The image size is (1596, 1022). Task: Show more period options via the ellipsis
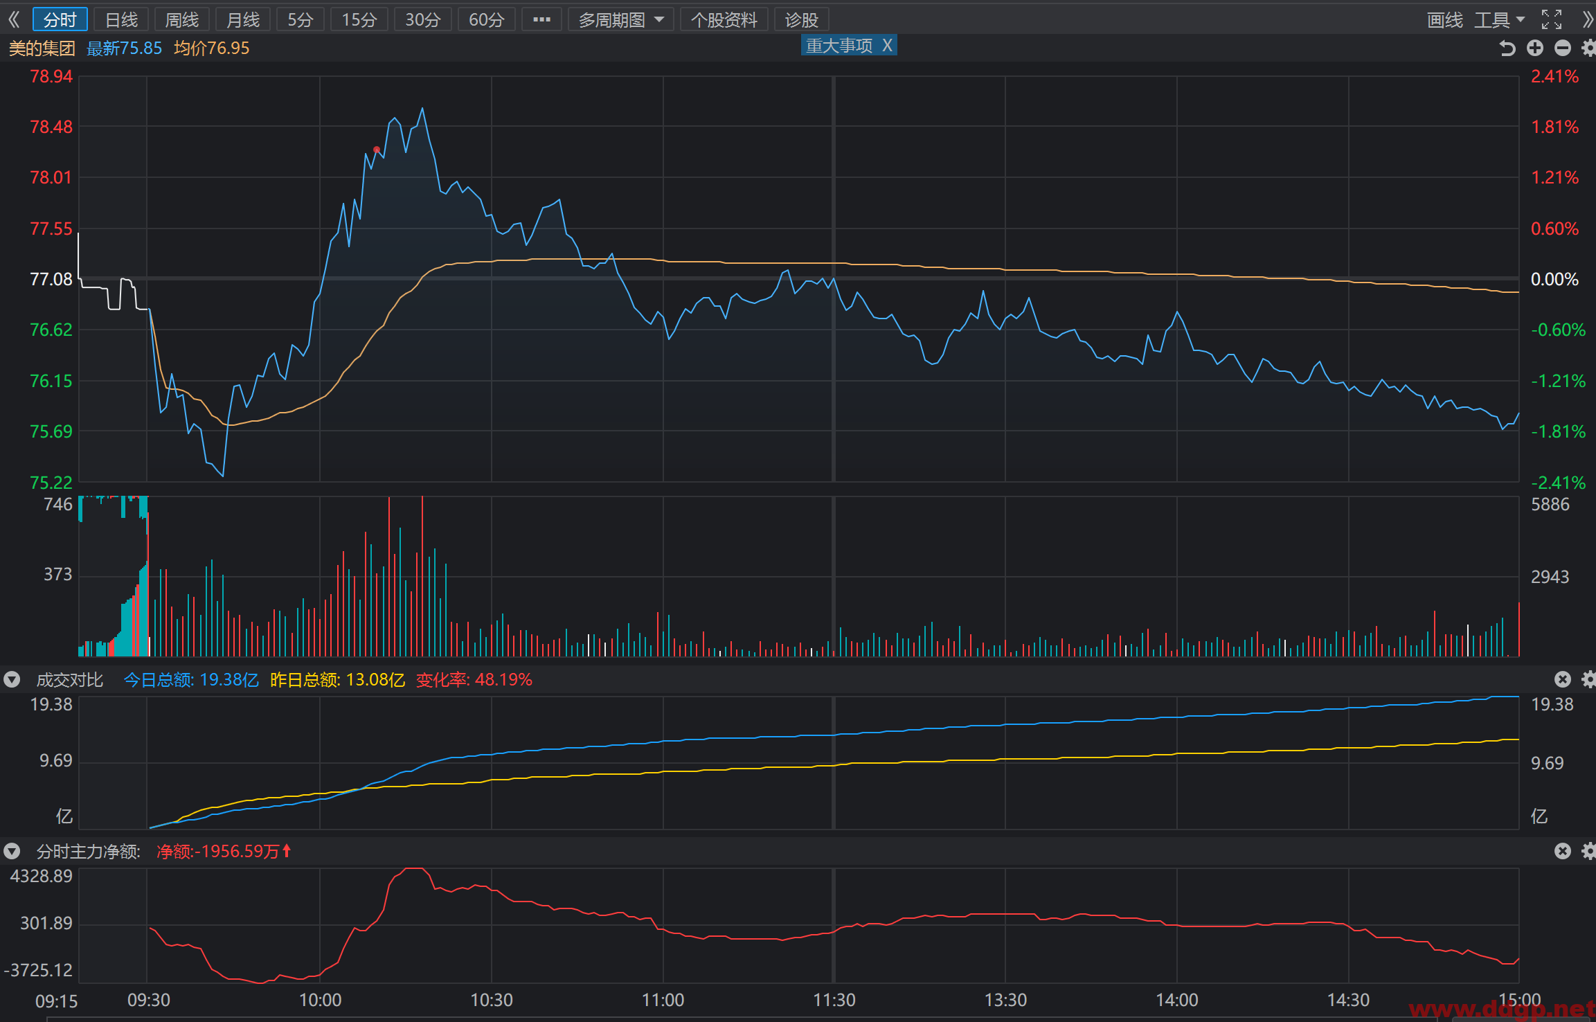coord(541,20)
